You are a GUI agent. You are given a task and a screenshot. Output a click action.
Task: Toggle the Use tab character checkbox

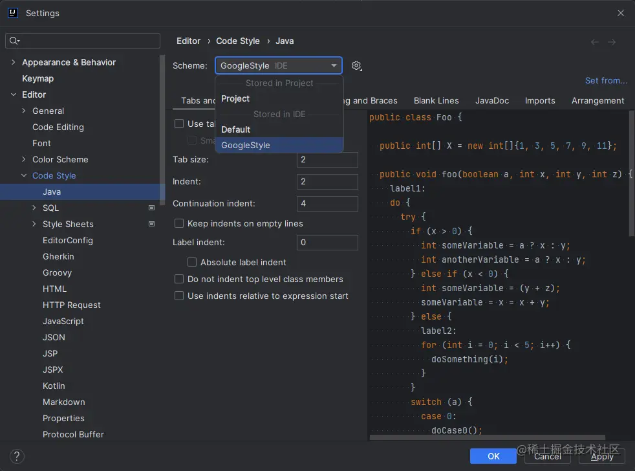point(179,124)
